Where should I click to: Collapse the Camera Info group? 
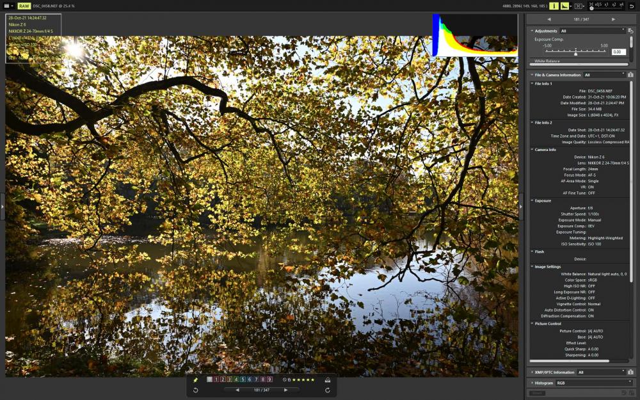532,149
